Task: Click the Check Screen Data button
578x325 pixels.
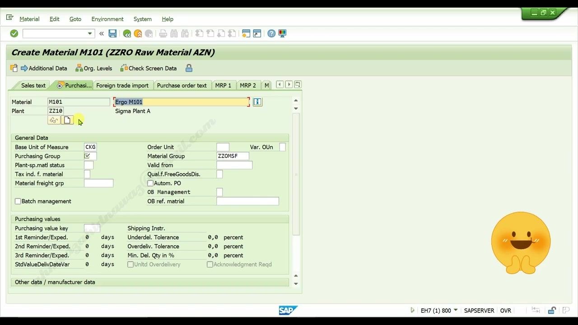Action: [149, 68]
